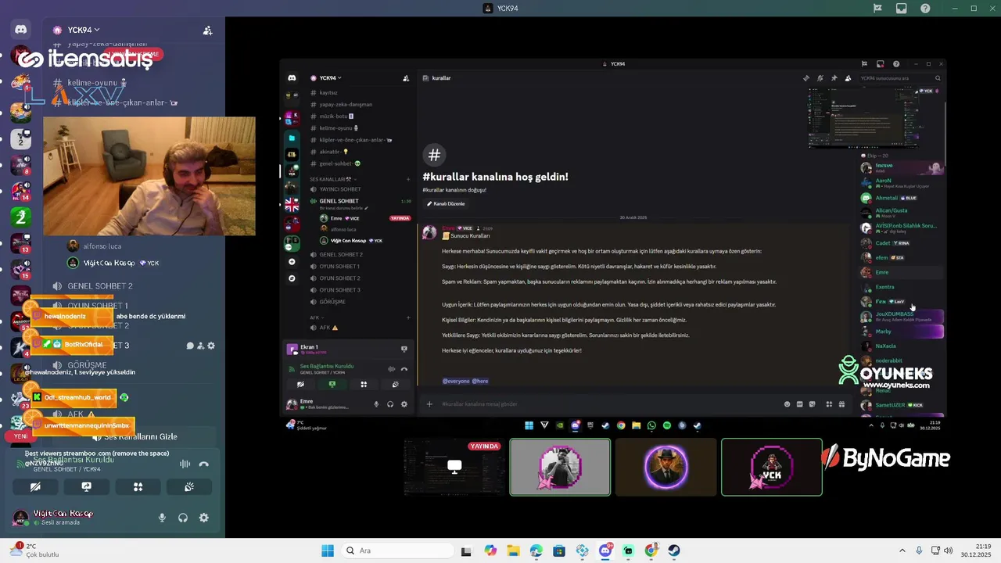
Task: Open threads icon in streamed kurallar header
Action: click(805, 78)
